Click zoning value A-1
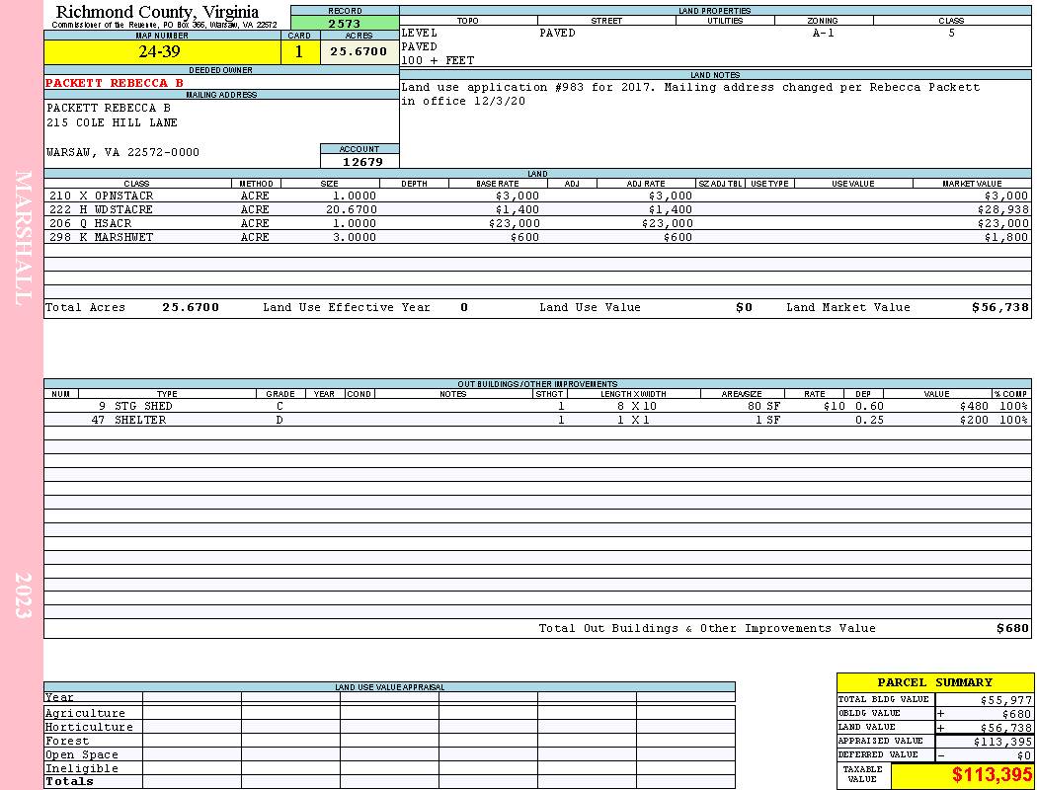The width and height of the screenshot is (1037, 790). (x=824, y=33)
